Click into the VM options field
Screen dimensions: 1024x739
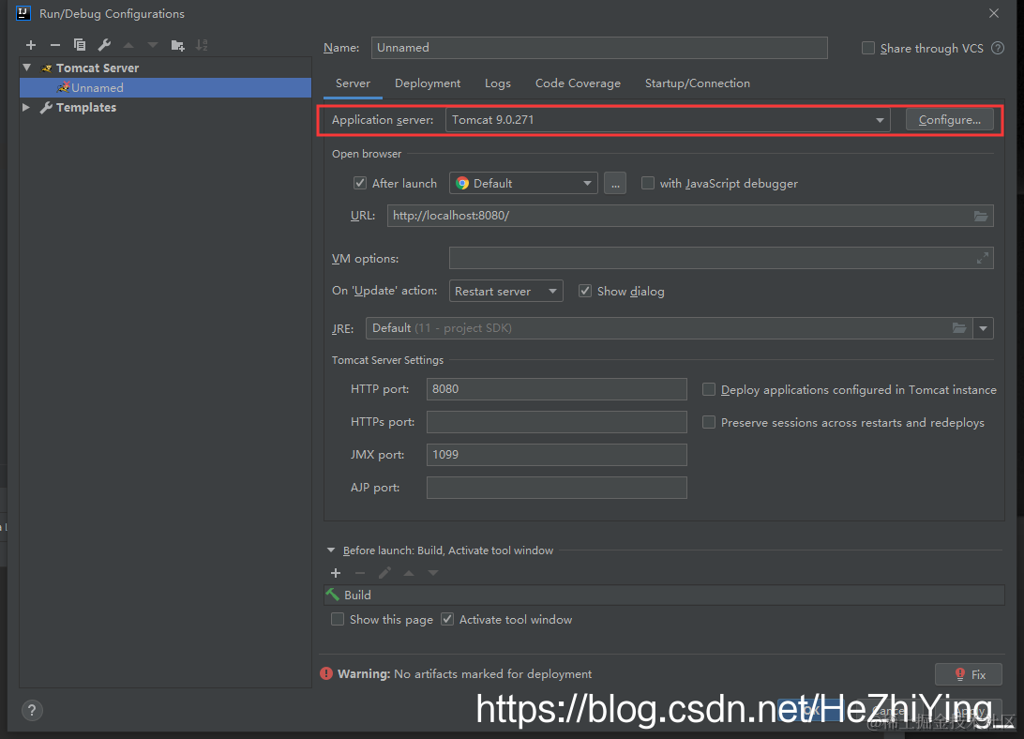(721, 258)
